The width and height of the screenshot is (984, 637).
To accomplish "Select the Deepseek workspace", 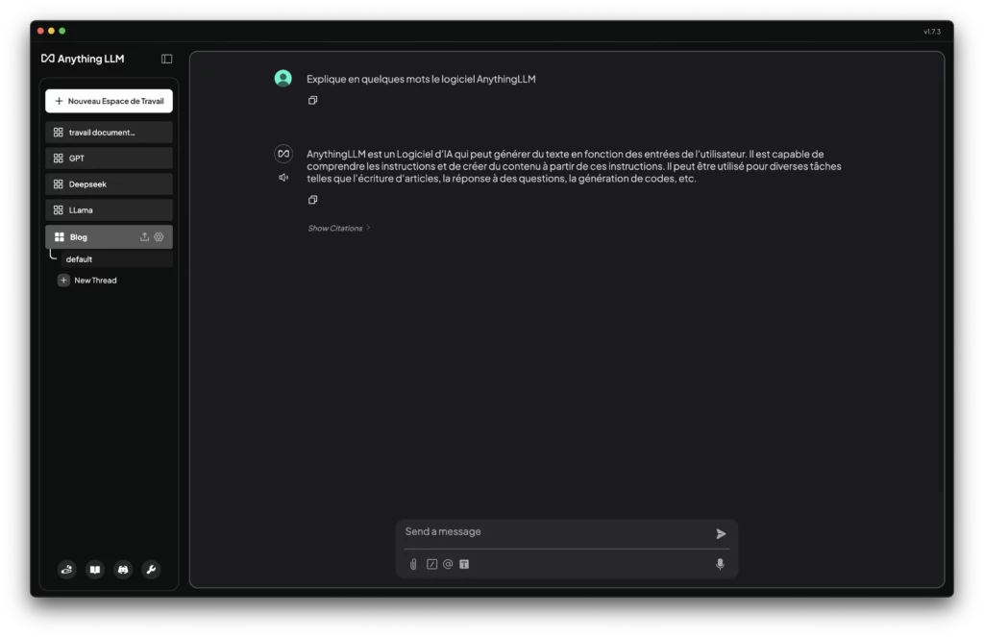I will coord(110,184).
